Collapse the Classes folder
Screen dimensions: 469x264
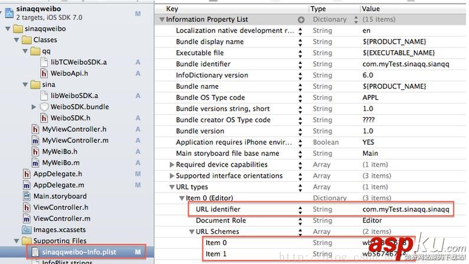pos(17,40)
